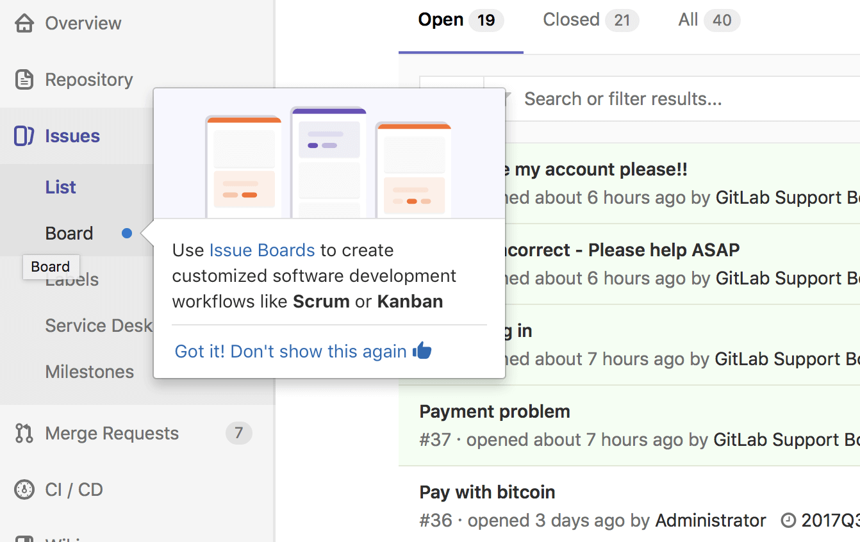Image resolution: width=860 pixels, height=542 pixels.
Task: Open the Board submenu item
Action: (69, 233)
